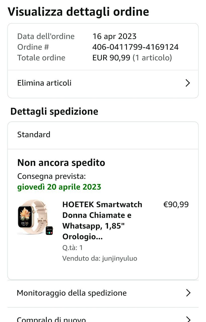Click the Visualizza dettagli ordine heading
The width and height of the screenshot is (206, 322).
pyautogui.click(x=78, y=12)
